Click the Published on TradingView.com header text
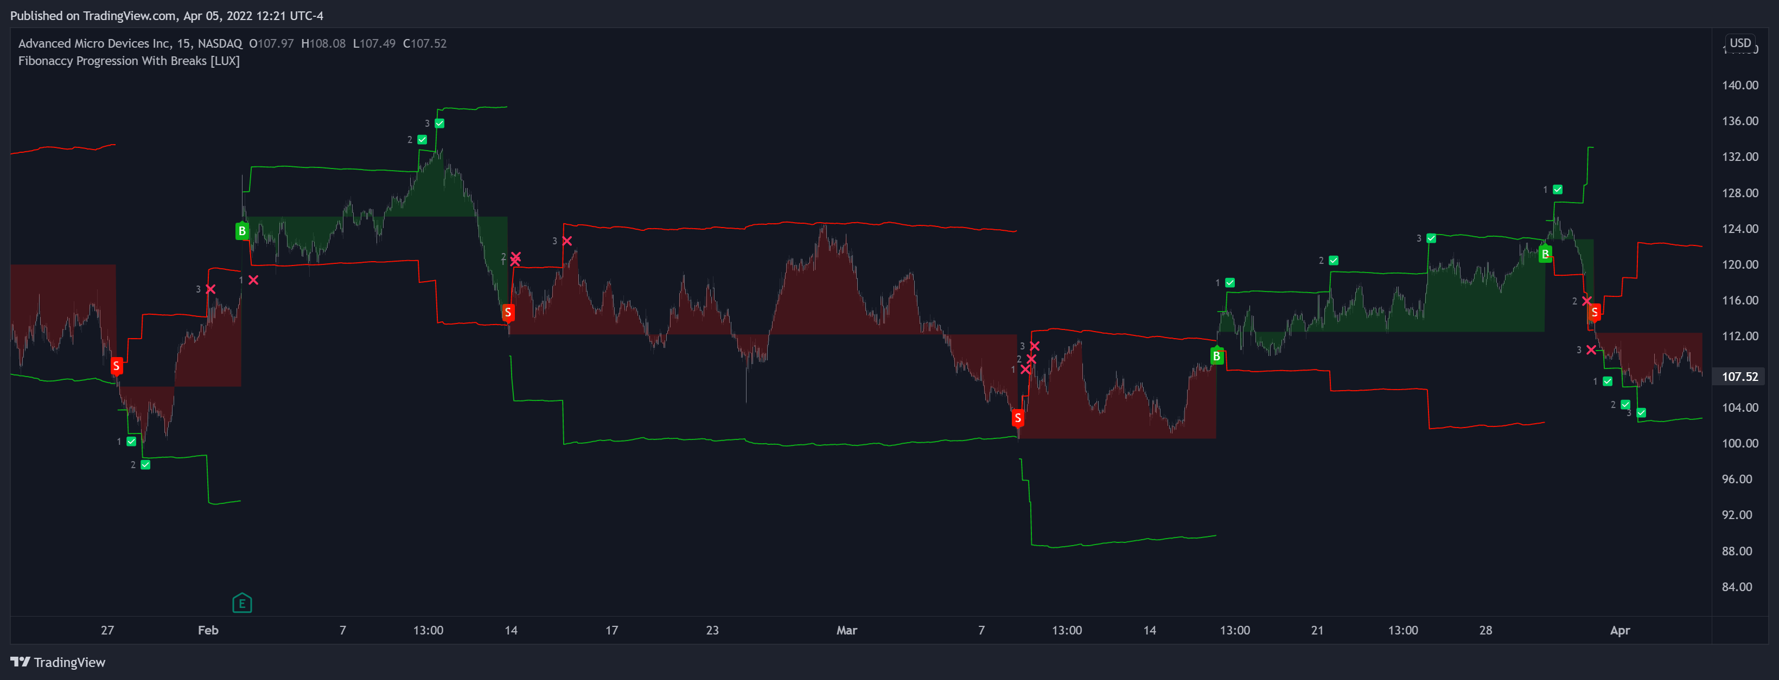This screenshot has height=680, width=1779. [x=167, y=15]
